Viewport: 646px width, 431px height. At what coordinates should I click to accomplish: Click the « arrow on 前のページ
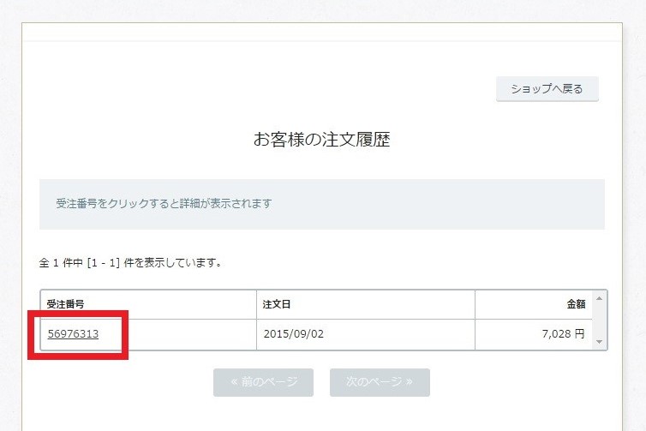coord(234,382)
